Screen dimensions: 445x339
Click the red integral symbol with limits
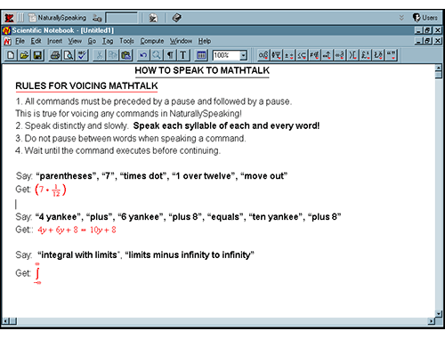tap(37, 273)
